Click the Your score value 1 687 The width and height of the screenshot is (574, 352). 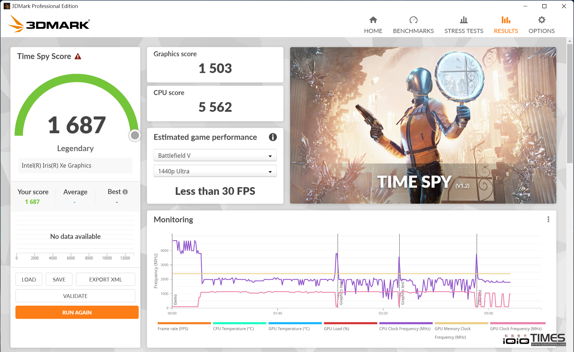[x=32, y=202]
